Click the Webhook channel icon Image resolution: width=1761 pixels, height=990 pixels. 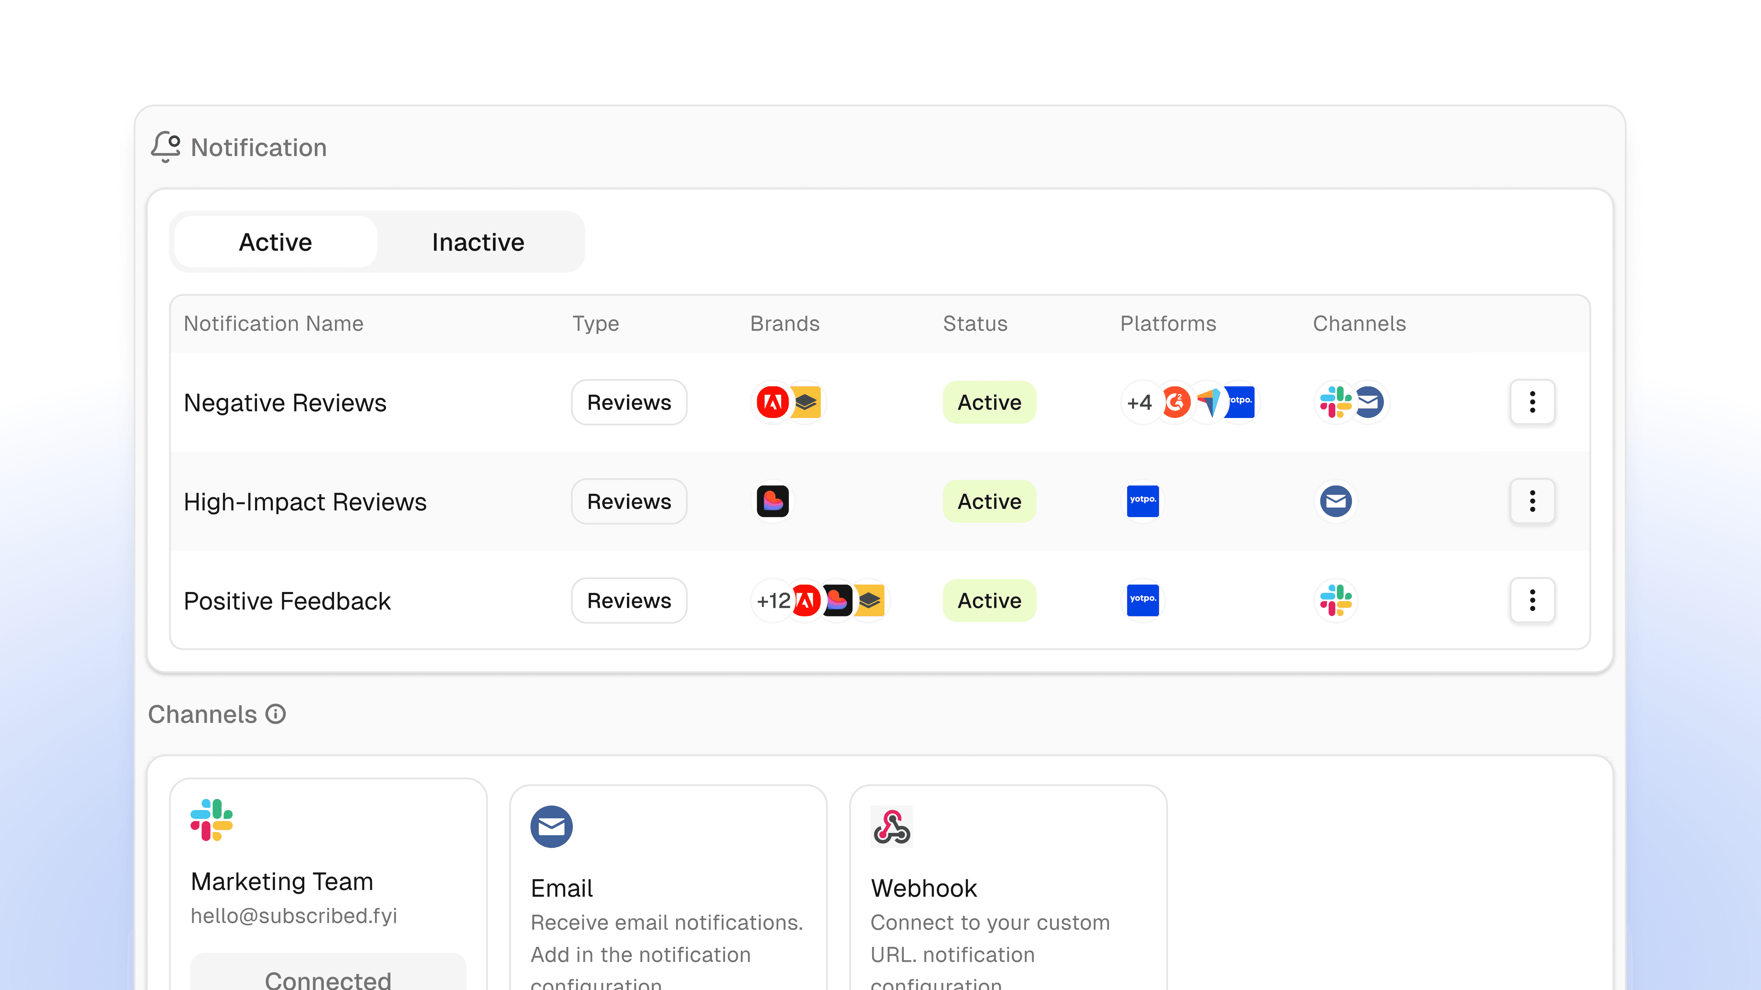coord(892,827)
